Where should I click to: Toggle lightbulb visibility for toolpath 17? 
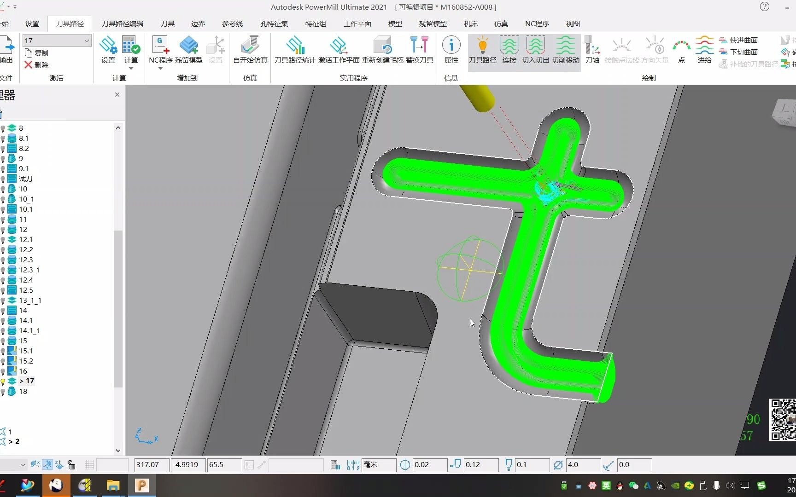[x=3, y=381]
